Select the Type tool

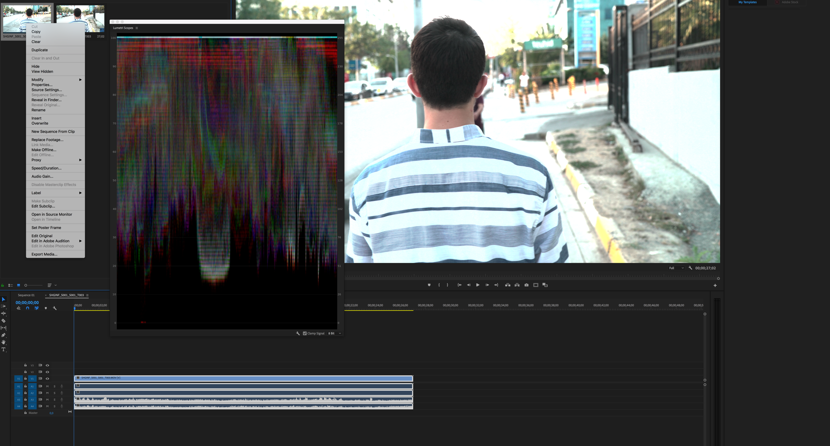coord(3,350)
